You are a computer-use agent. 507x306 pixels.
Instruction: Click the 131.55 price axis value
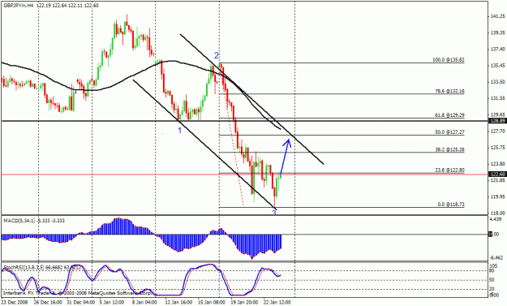click(498, 98)
